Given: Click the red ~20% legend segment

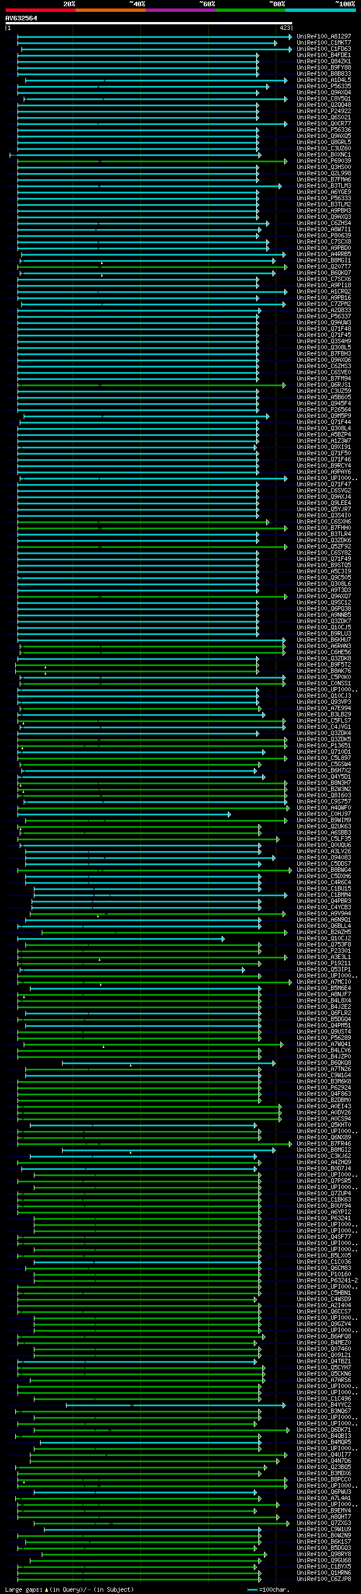Looking at the screenshot, I should tap(40, 10).
